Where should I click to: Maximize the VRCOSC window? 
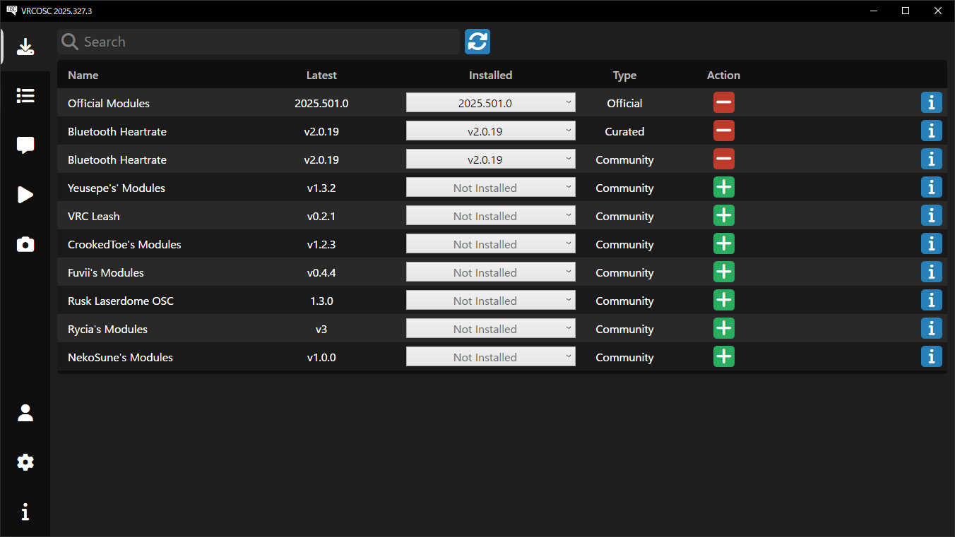pyautogui.click(x=906, y=11)
